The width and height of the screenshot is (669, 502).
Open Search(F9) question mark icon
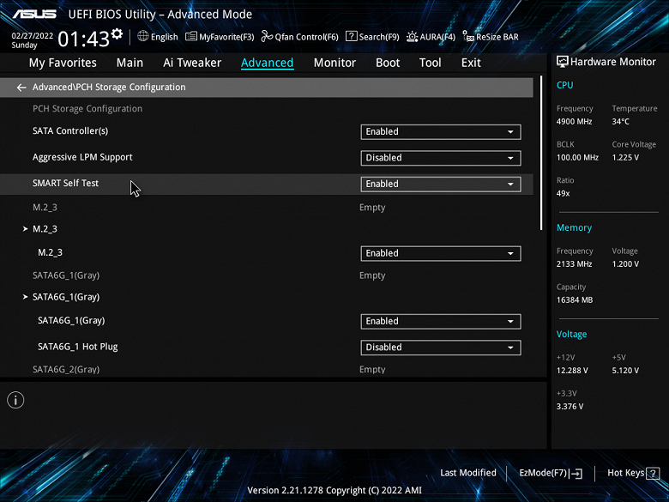point(351,36)
